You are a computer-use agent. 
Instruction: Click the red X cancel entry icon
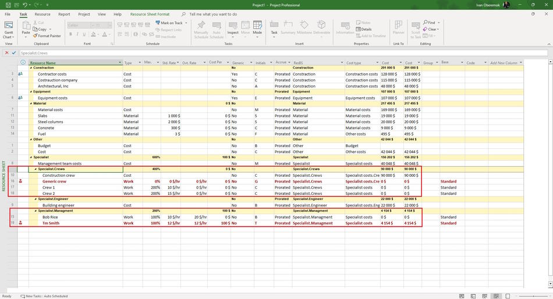7,52
